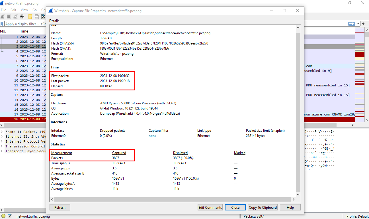Click the Help button

pyautogui.click(x=290, y=208)
